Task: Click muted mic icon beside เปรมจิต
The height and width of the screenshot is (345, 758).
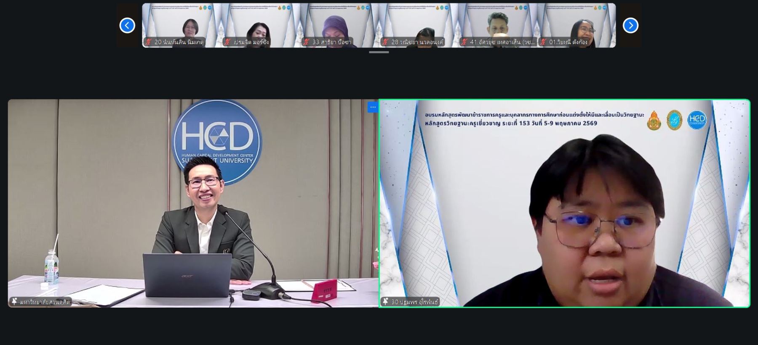Action: (x=228, y=42)
